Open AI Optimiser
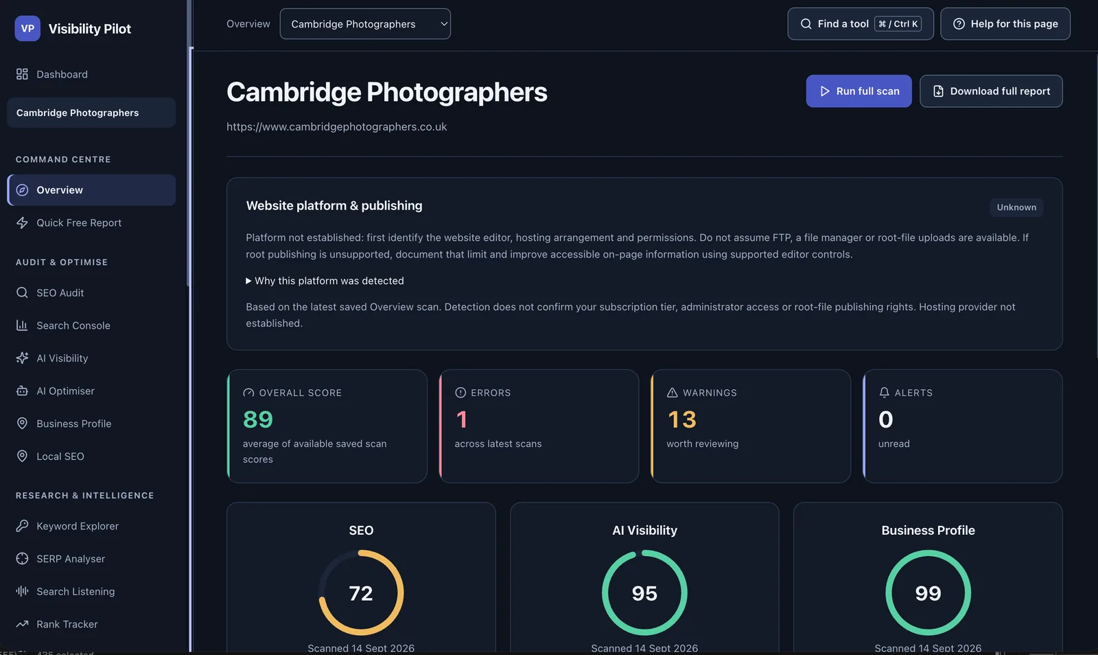This screenshot has height=655, width=1098. [91, 391]
